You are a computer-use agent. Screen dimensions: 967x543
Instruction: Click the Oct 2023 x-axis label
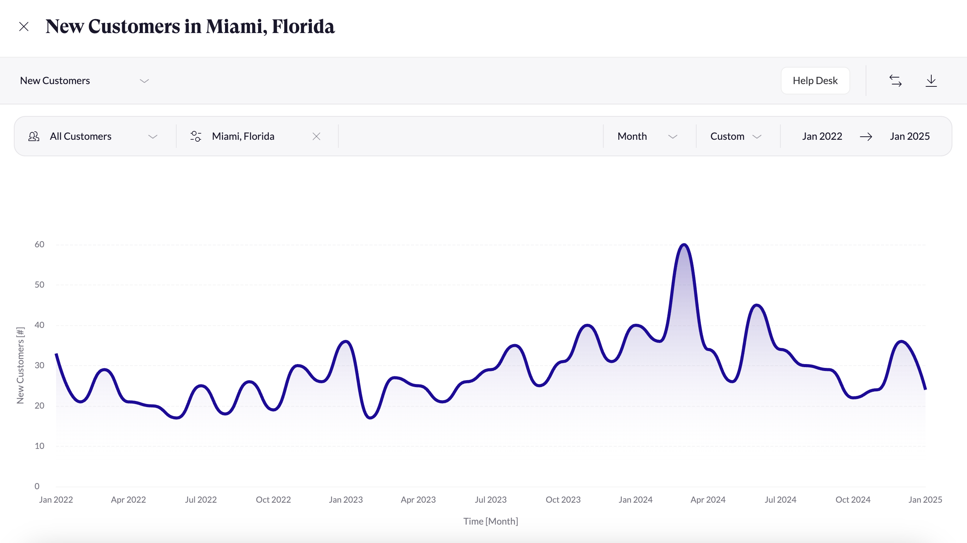click(x=563, y=500)
